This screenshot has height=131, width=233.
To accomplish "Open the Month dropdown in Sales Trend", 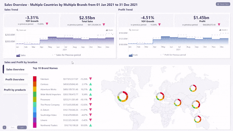I will [109, 30].
